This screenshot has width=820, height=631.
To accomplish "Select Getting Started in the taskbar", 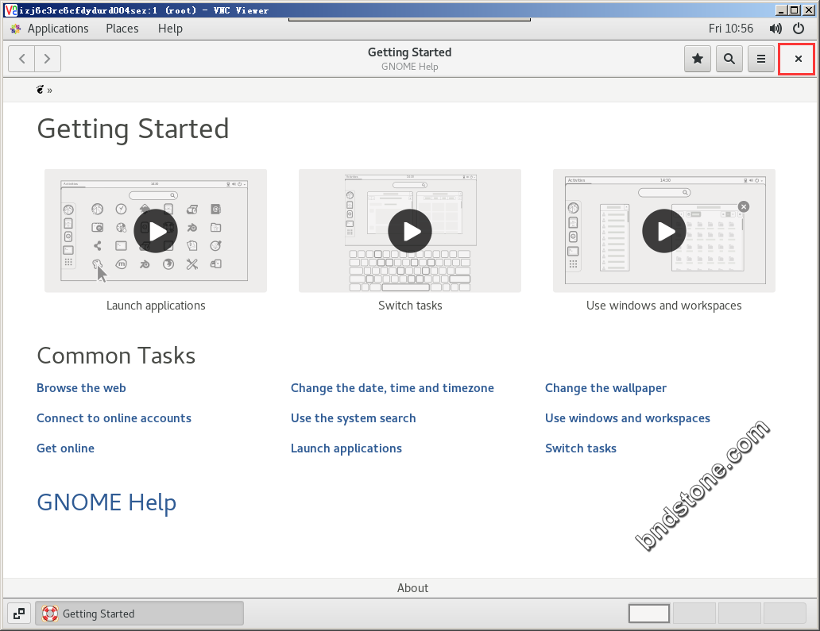I will coord(139,614).
